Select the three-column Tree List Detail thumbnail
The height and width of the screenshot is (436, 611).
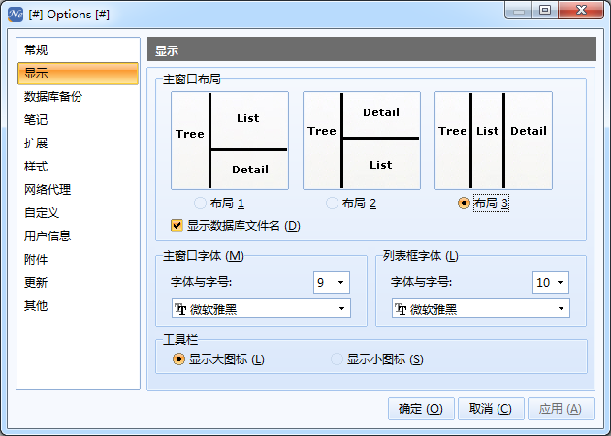pos(493,140)
